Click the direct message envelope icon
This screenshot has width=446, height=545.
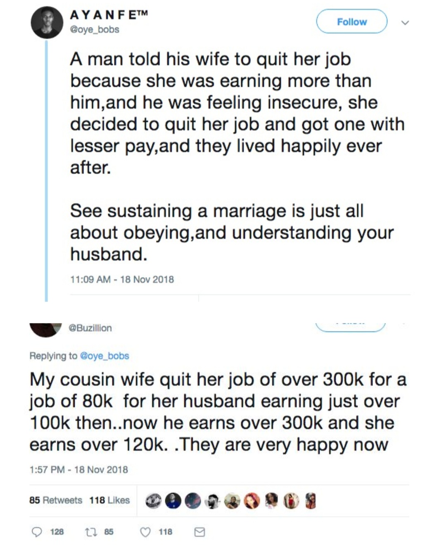(199, 532)
